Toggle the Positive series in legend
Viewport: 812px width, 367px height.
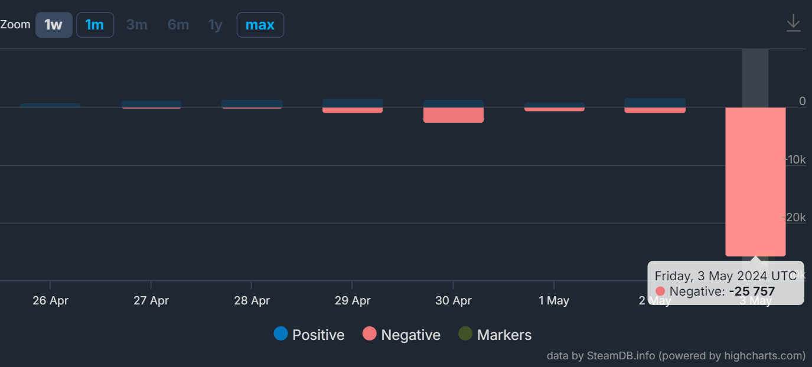click(309, 335)
